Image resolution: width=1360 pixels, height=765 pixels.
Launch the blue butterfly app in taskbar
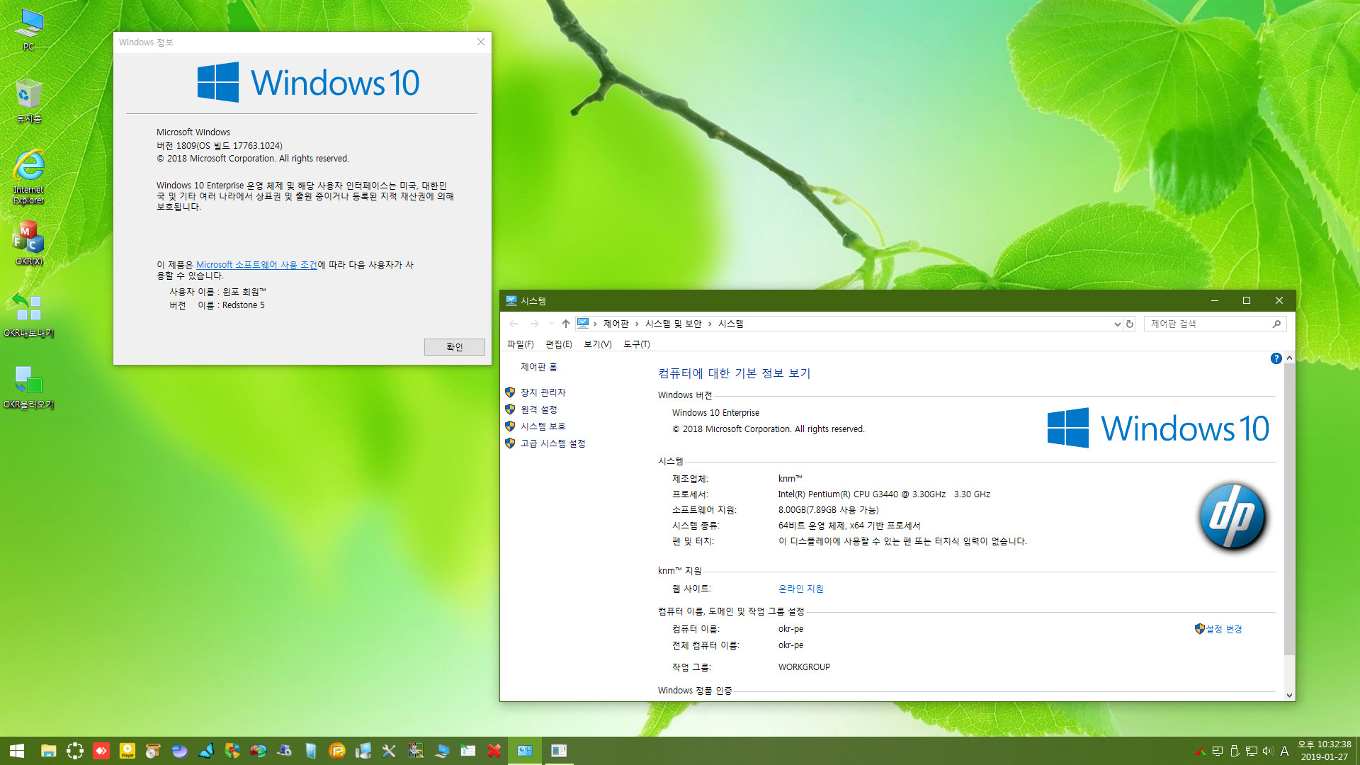tap(206, 751)
